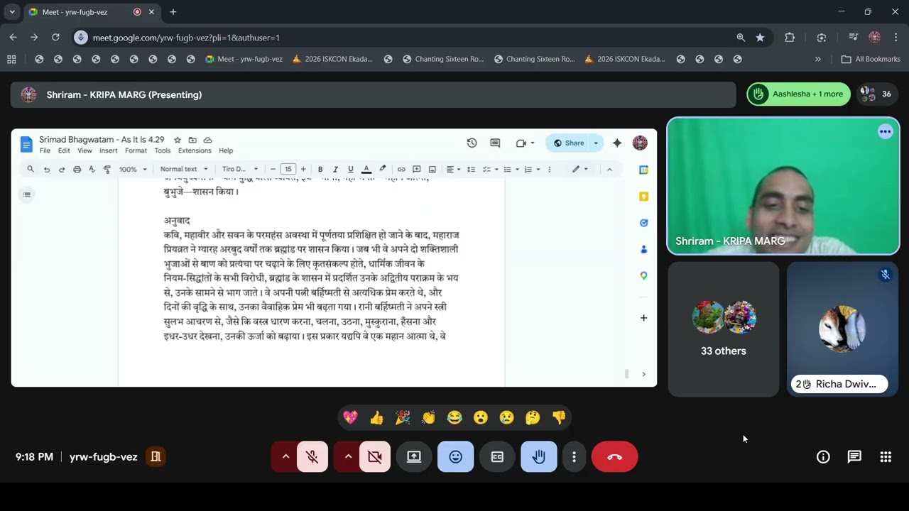909x511 pixels.
Task: Turn on the camera in Meet
Action: 375,457
